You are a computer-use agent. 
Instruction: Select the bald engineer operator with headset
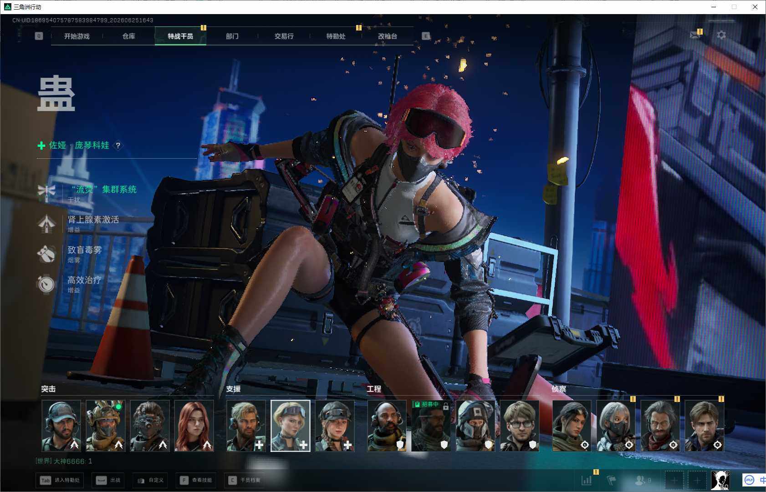click(x=387, y=426)
